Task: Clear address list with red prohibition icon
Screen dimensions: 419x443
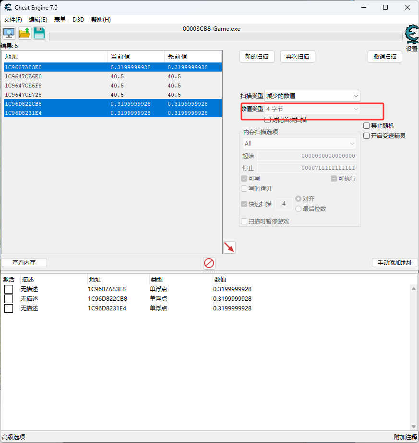Action: pyautogui.click(x=209, y=263)
